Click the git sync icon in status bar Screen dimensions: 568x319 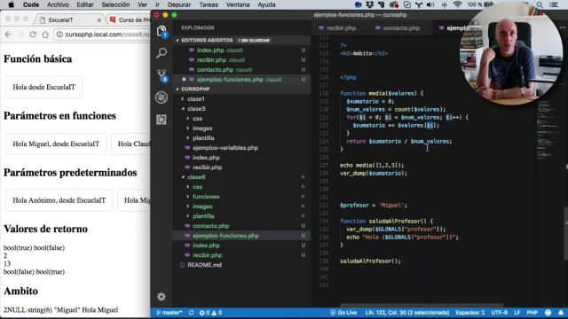pos(192,313)
